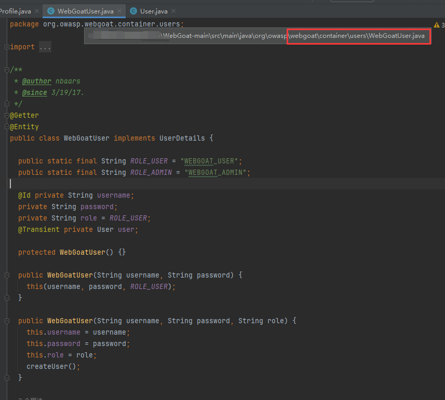Click the folded import ellipsis
445x400 pixels.
click(x=45, y=47)
